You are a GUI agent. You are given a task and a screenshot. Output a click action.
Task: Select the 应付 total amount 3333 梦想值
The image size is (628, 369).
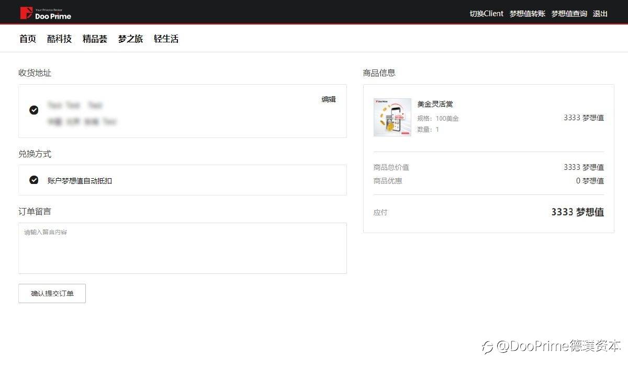point(577,212)
